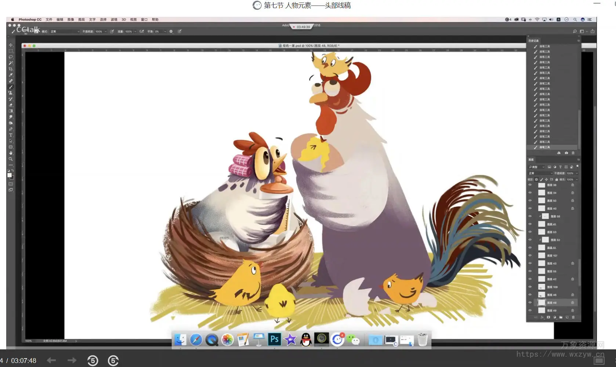Expand the layer opacity 不透明度 dropdown
Viewport: 616px width, 367px height.
(577, 173)
